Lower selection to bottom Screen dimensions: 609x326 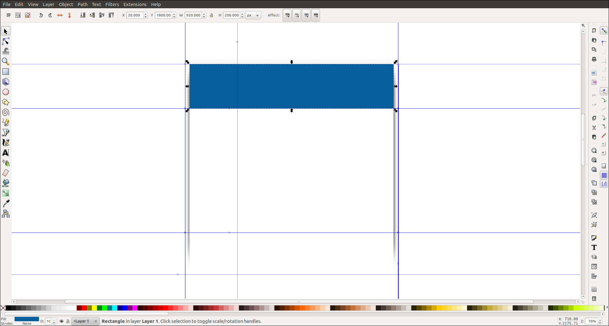pos(83,15)
